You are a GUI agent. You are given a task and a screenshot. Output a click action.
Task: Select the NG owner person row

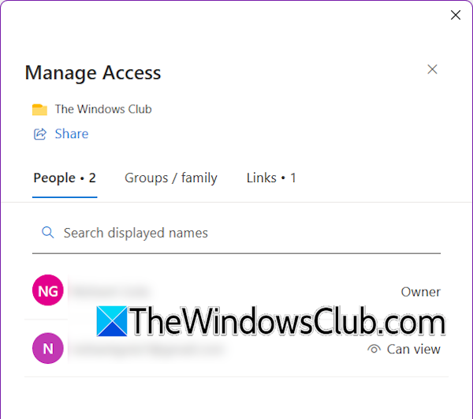(236, 290)
